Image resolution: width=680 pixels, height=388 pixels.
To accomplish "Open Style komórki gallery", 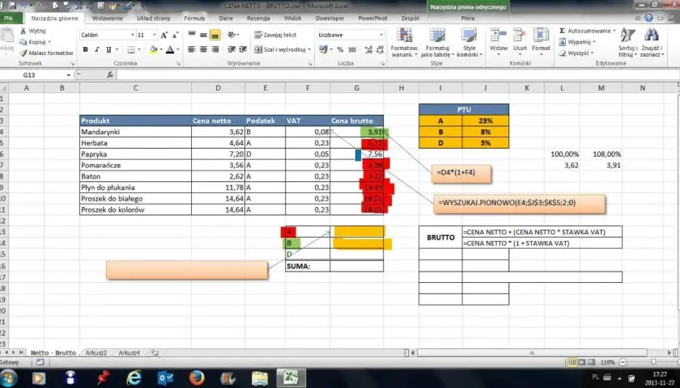I will 470,42.
